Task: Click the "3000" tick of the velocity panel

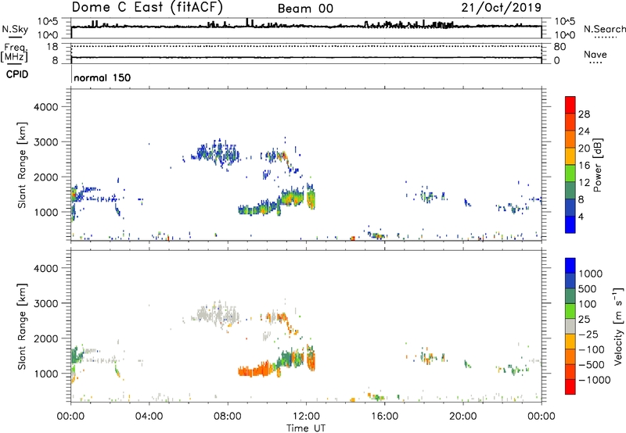Action: 46,303
